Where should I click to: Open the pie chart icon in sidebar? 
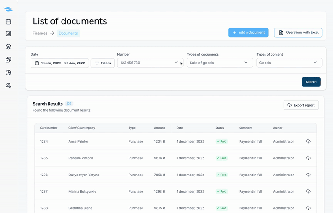pos(8,73)
